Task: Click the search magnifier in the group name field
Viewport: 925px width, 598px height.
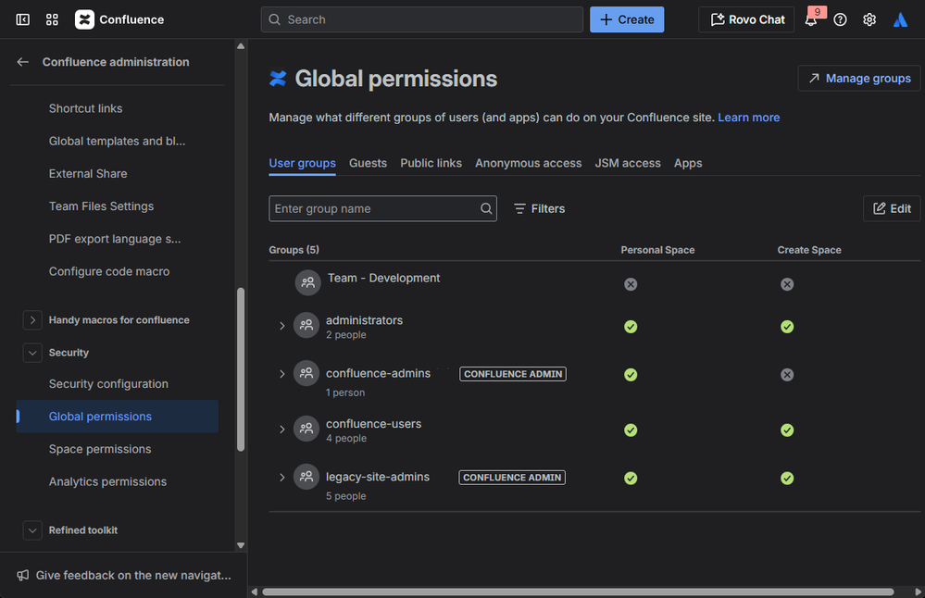Action: (486, 209)
